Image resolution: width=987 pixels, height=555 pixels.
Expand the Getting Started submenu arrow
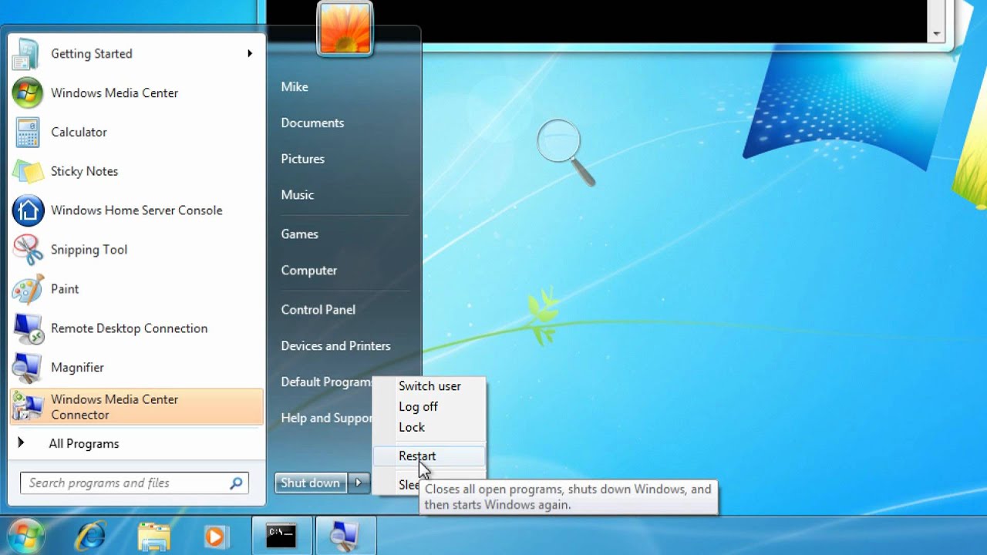250,53
